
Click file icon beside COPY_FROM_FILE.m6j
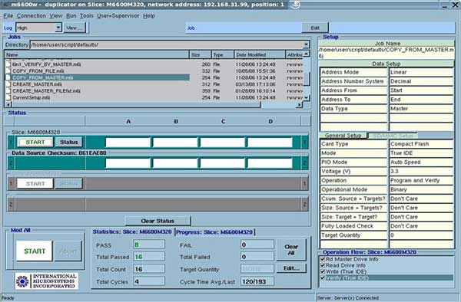click(8, 71)
